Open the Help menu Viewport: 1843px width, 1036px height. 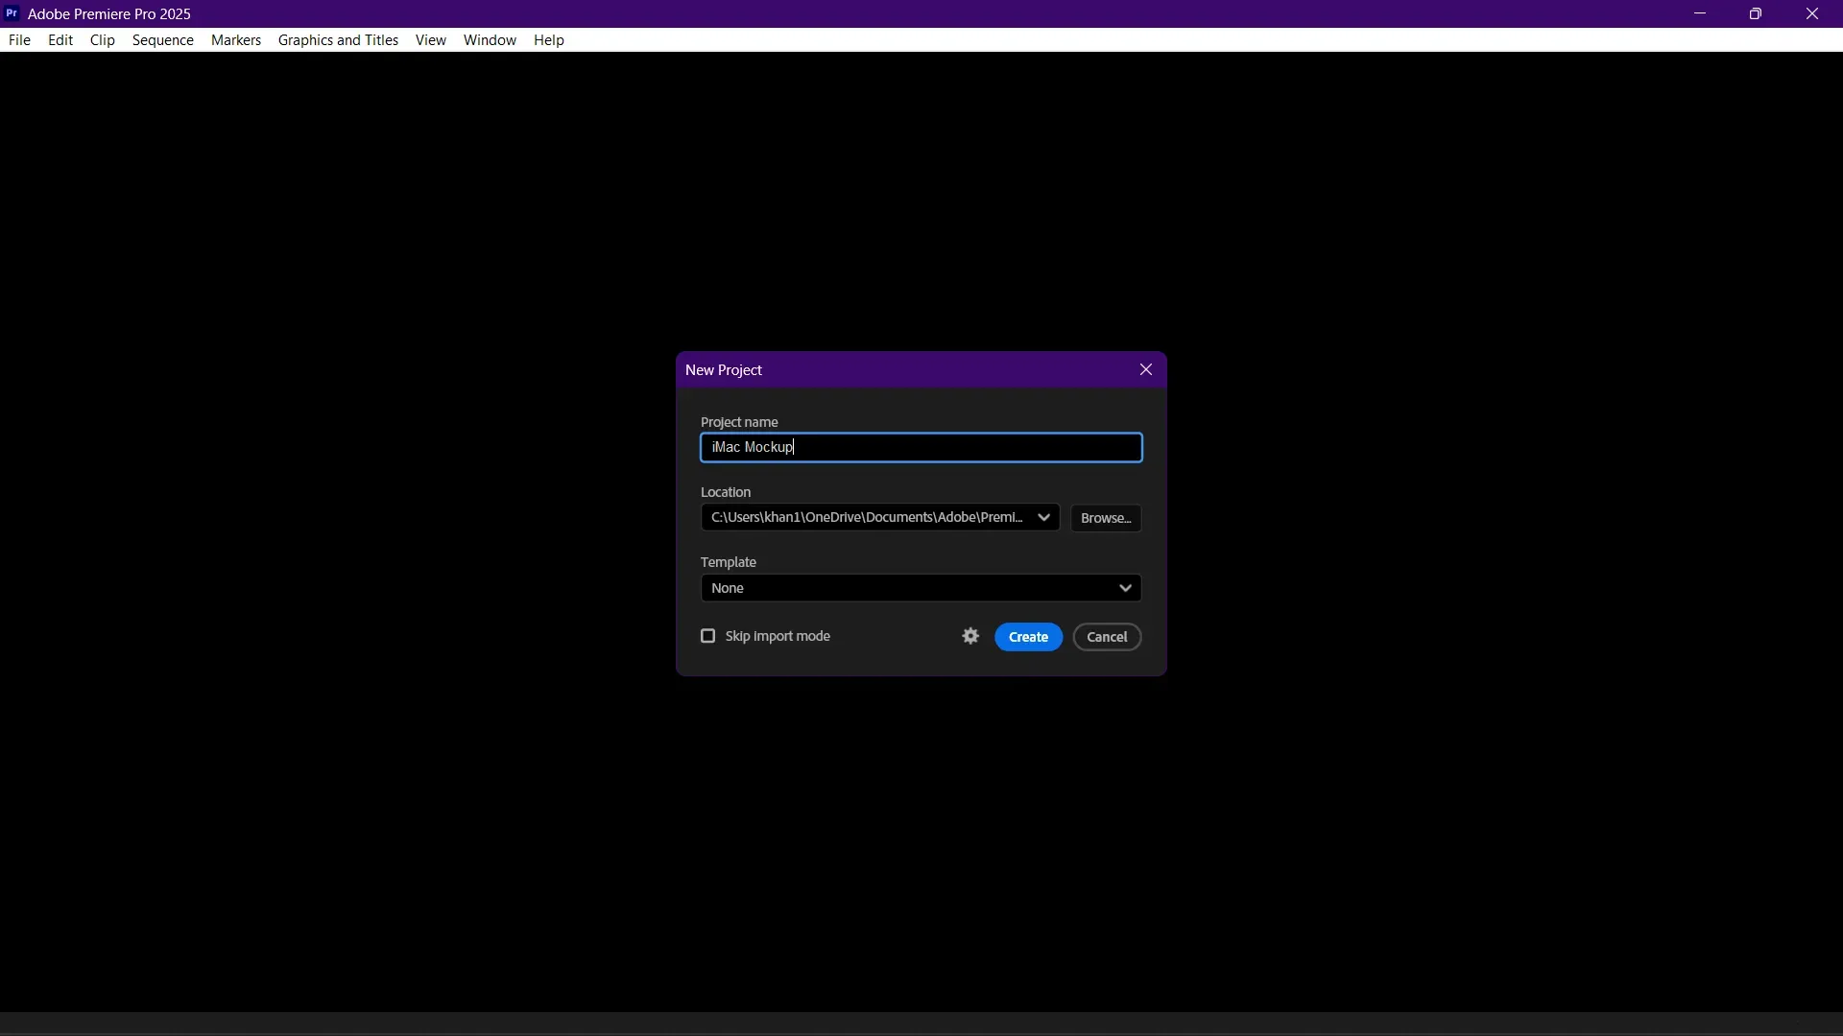[547, 40]
